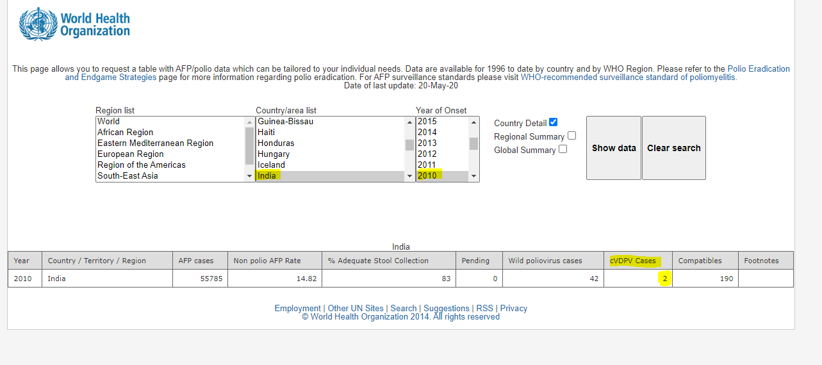This screenshot has width=822, height=365.
Task: Check the Country Detail checkbox
Action: click(x=554, y=122)
